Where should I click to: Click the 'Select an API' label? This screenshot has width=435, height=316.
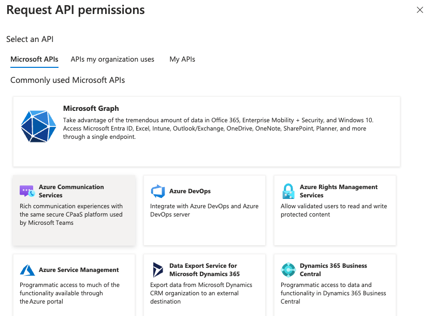[x=30, y=39]
